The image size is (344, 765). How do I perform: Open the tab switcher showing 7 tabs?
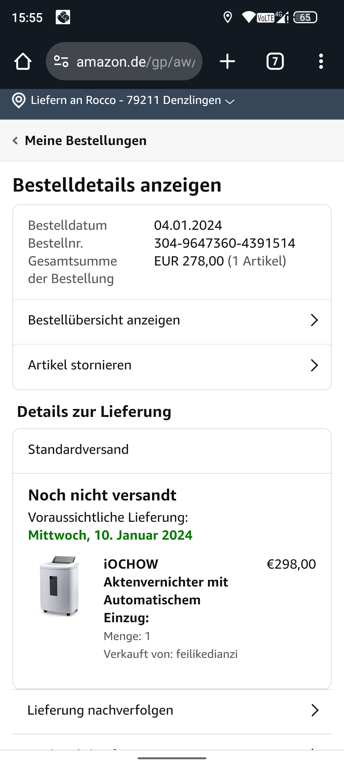coord(275,61)
